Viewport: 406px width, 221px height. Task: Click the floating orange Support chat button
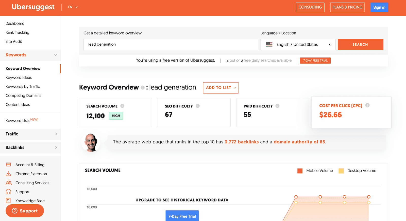25,211
